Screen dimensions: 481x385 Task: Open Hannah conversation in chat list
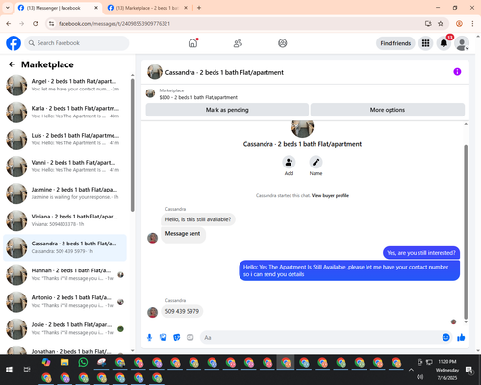(x=65, y=275)
